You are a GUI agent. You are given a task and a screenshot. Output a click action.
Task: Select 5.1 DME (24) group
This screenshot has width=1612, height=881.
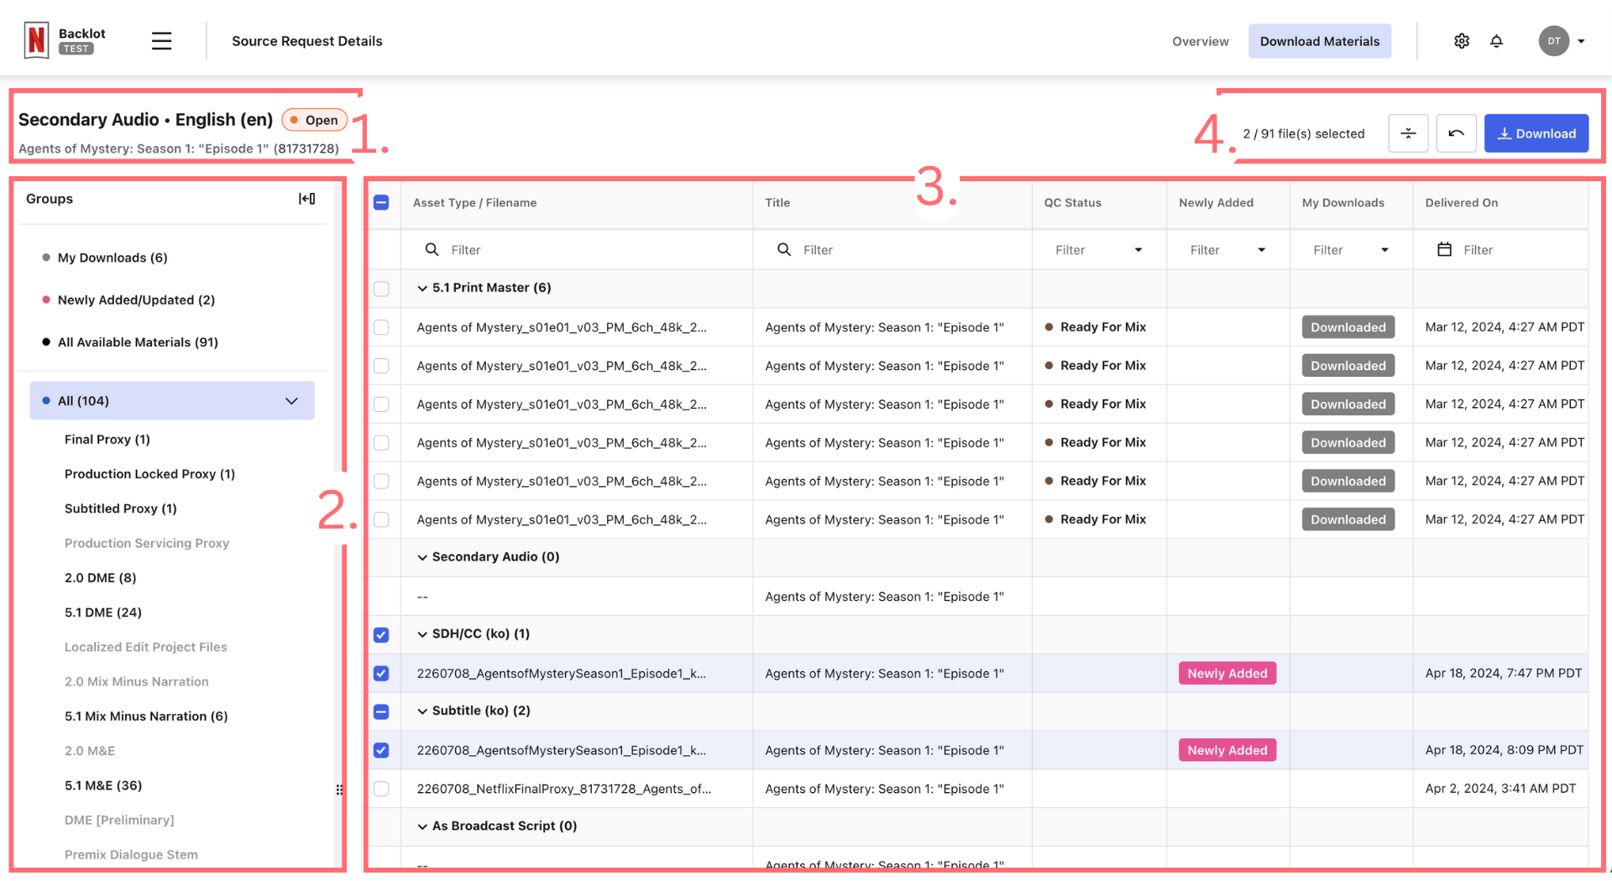coord(103,613)
